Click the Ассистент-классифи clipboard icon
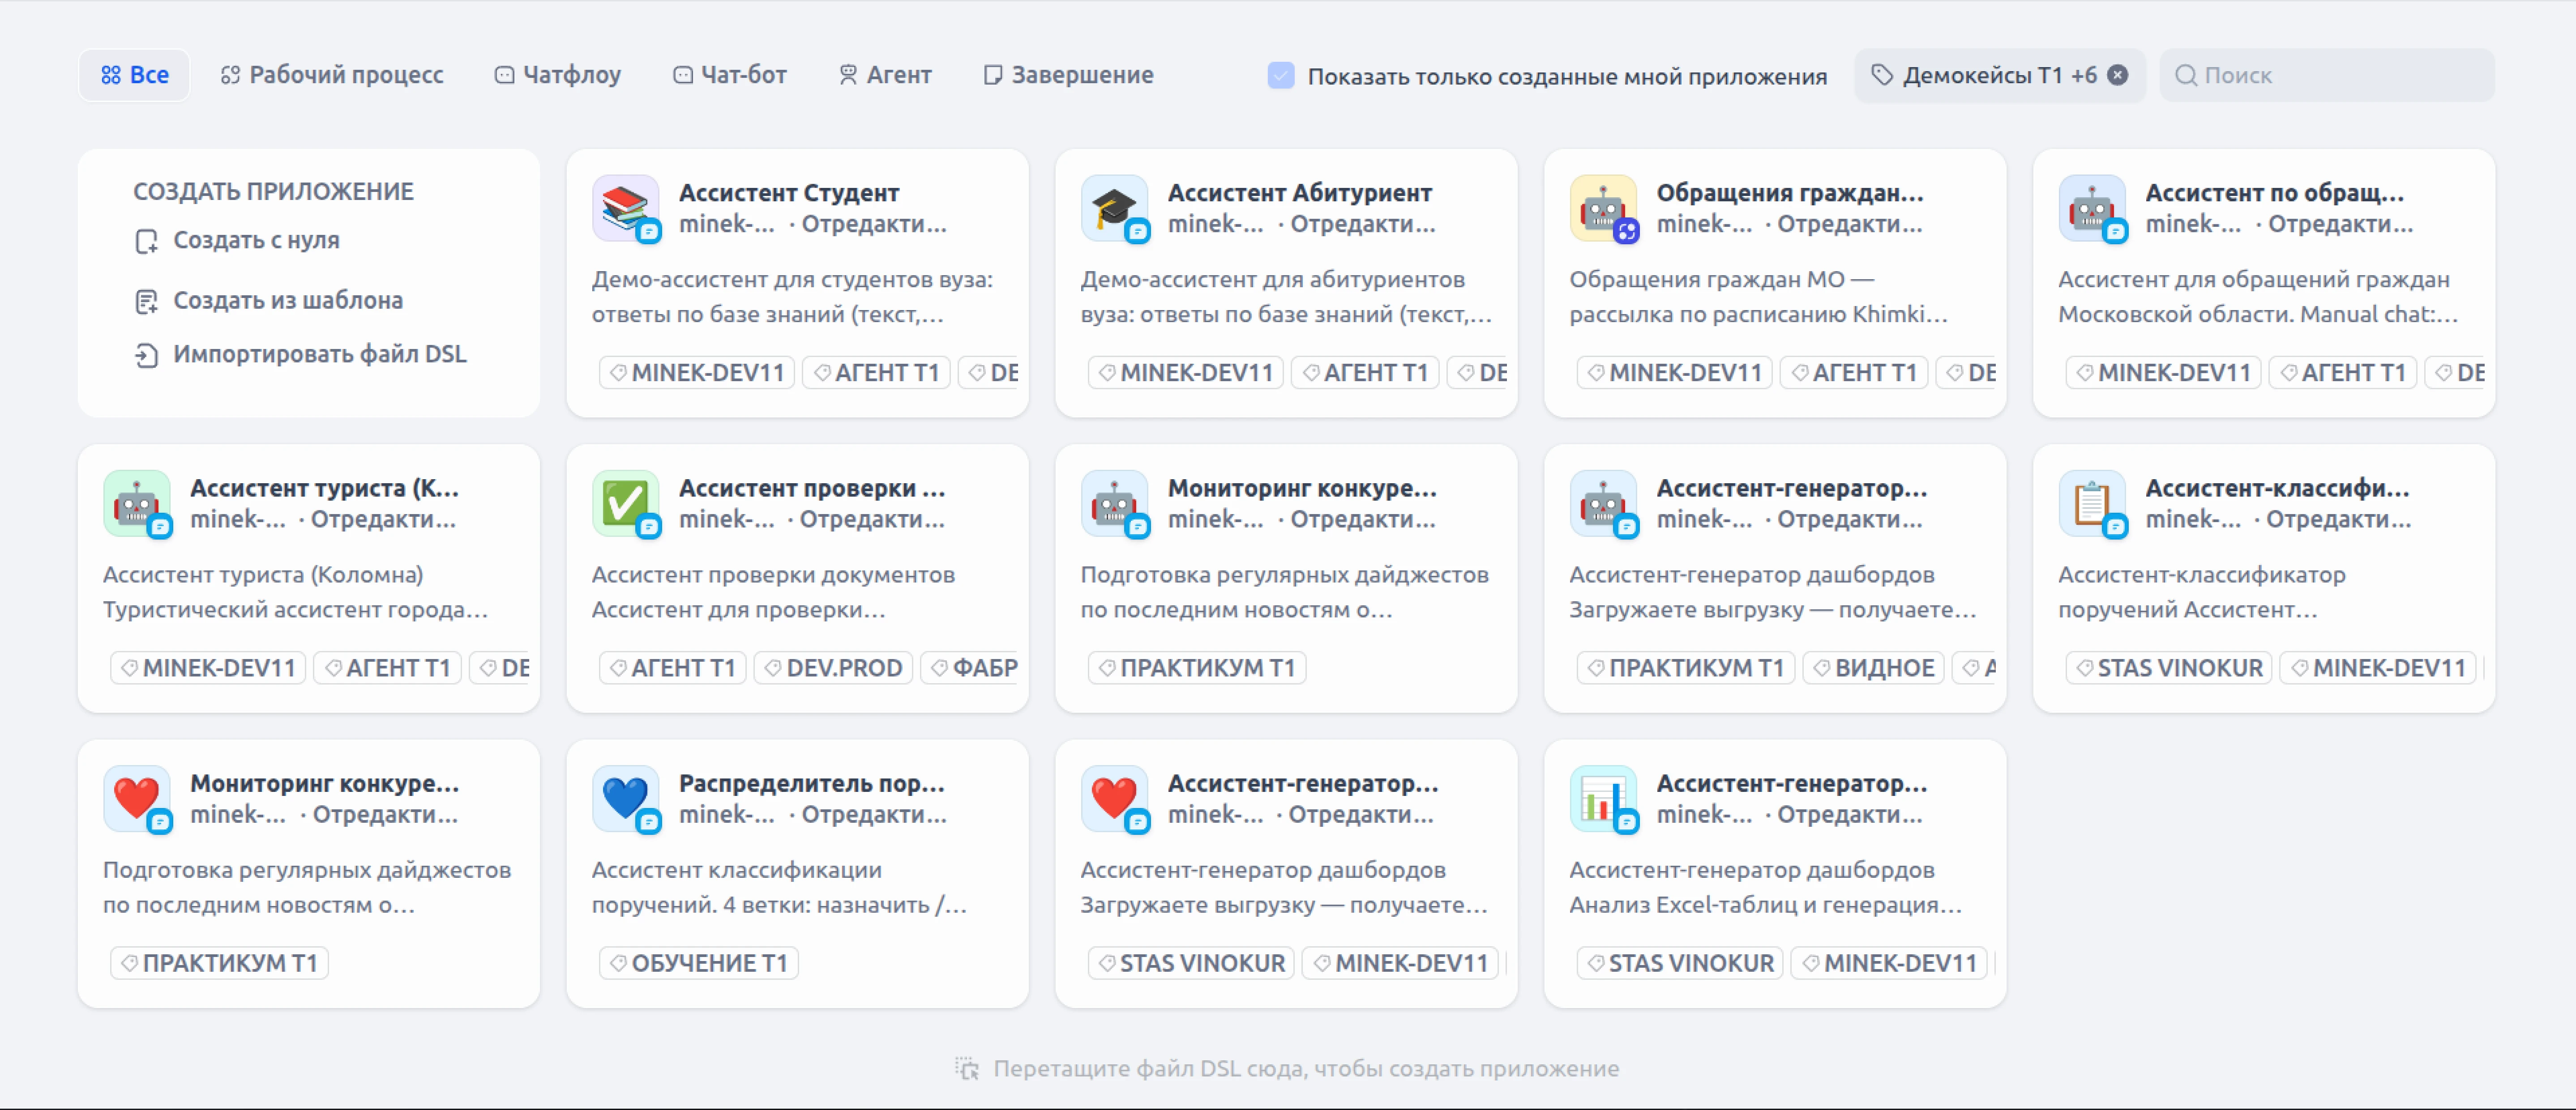The image size is (2576, 1110). pos(2092,503)
